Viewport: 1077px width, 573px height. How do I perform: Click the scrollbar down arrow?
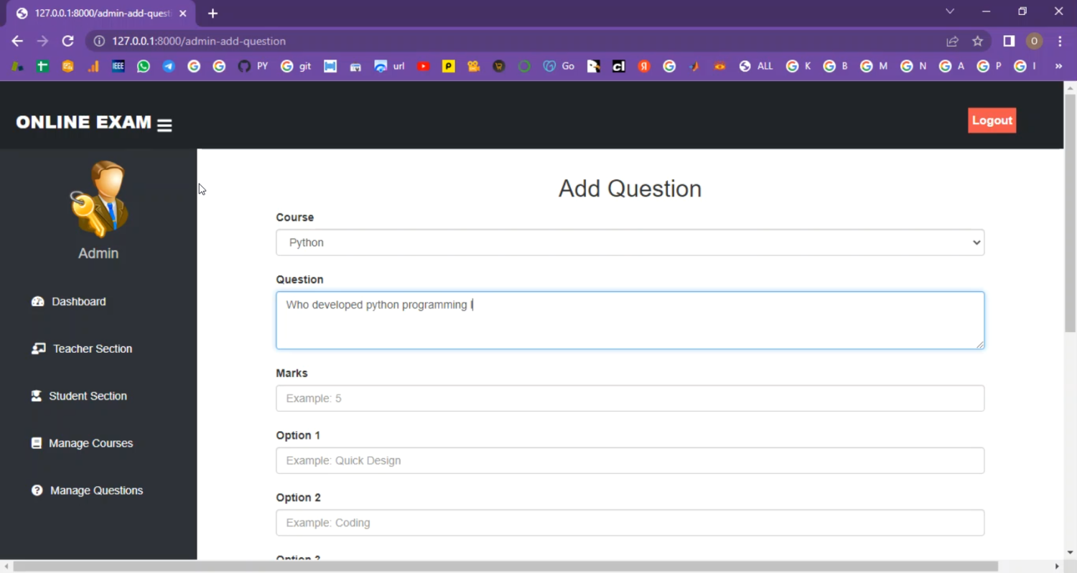1070,553
